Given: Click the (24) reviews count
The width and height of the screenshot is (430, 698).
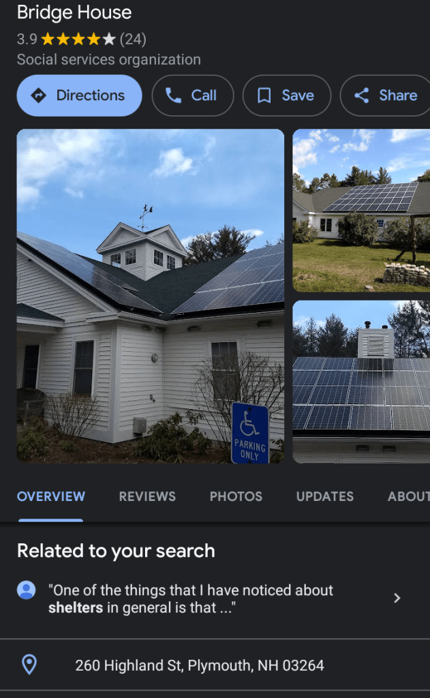Looking at the screenshot, I should click(x=133, y=39).
